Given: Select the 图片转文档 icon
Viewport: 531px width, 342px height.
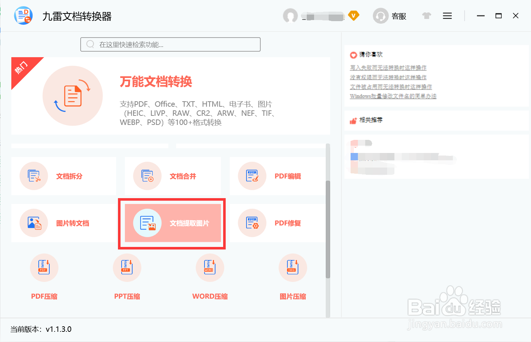Looking at the screenshot, I should pyautogui.click(x=34, y=223).
